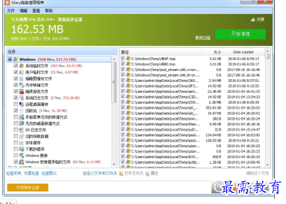Click 检查默认 link

[x=49, y=173]
